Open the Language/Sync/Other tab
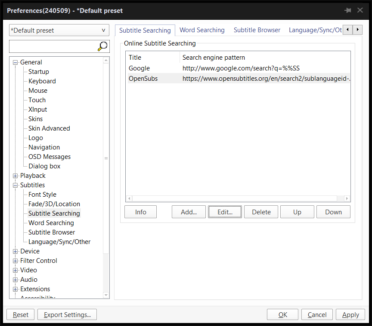 click(315, 30)
